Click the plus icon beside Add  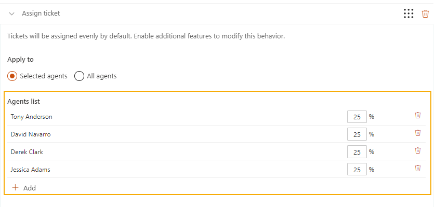[16, 188]
